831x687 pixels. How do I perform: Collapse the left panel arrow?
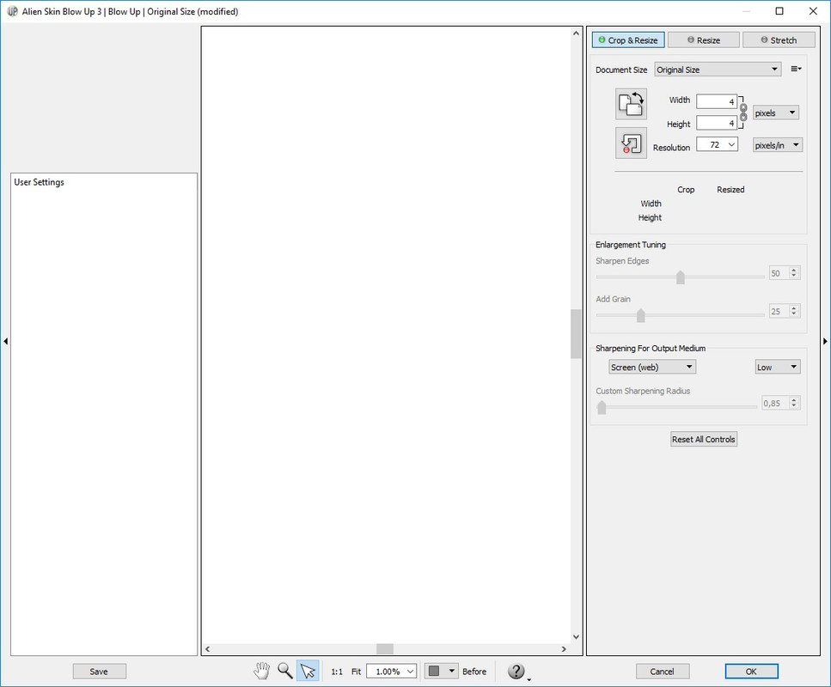[x=6, y=341]
